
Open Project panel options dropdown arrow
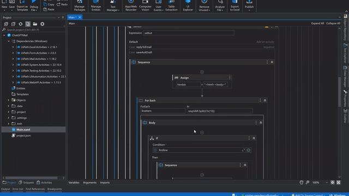click(59, 17)
